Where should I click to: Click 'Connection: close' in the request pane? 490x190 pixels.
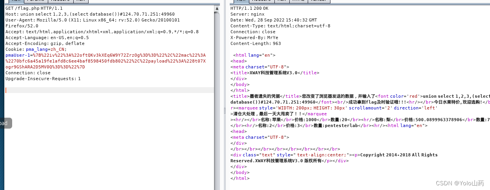pos(28,73)
